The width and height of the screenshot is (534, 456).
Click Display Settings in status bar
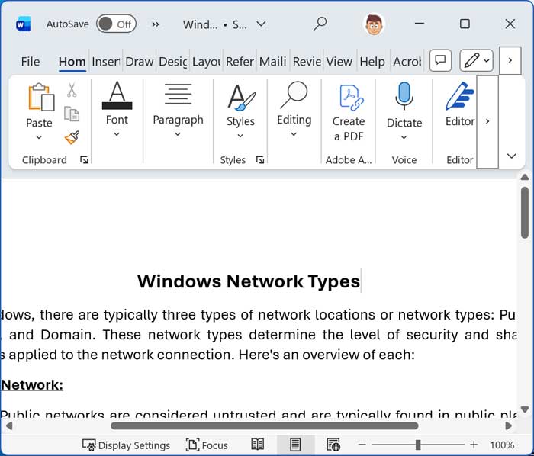pyautogui.click(x=126, y=445)
